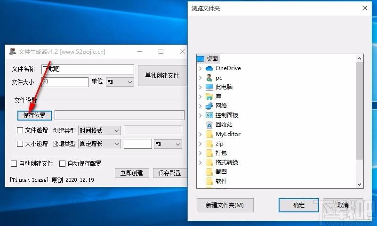Viewport: 377px width, 226px height.
Task: Select the 截图 folder label
Action: pos(221,172)
